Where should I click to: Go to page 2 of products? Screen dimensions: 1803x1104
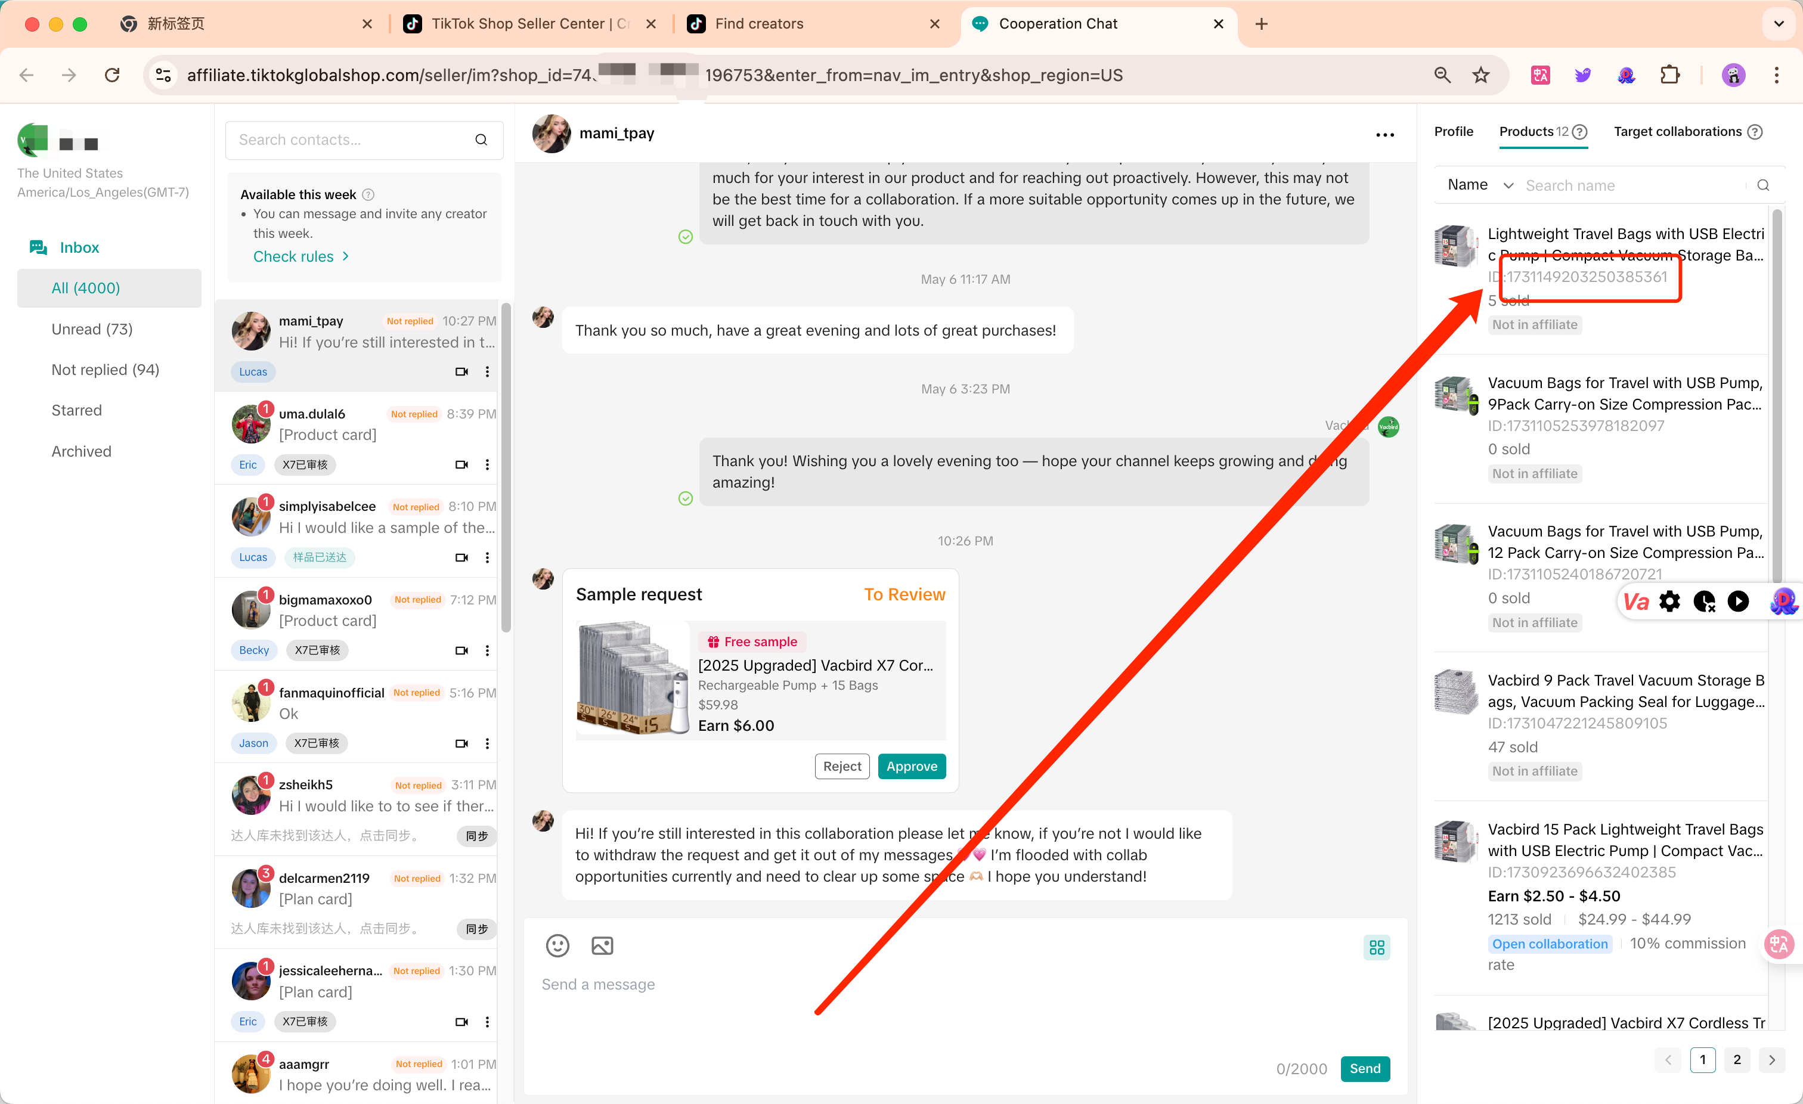click(1736, 1059)
